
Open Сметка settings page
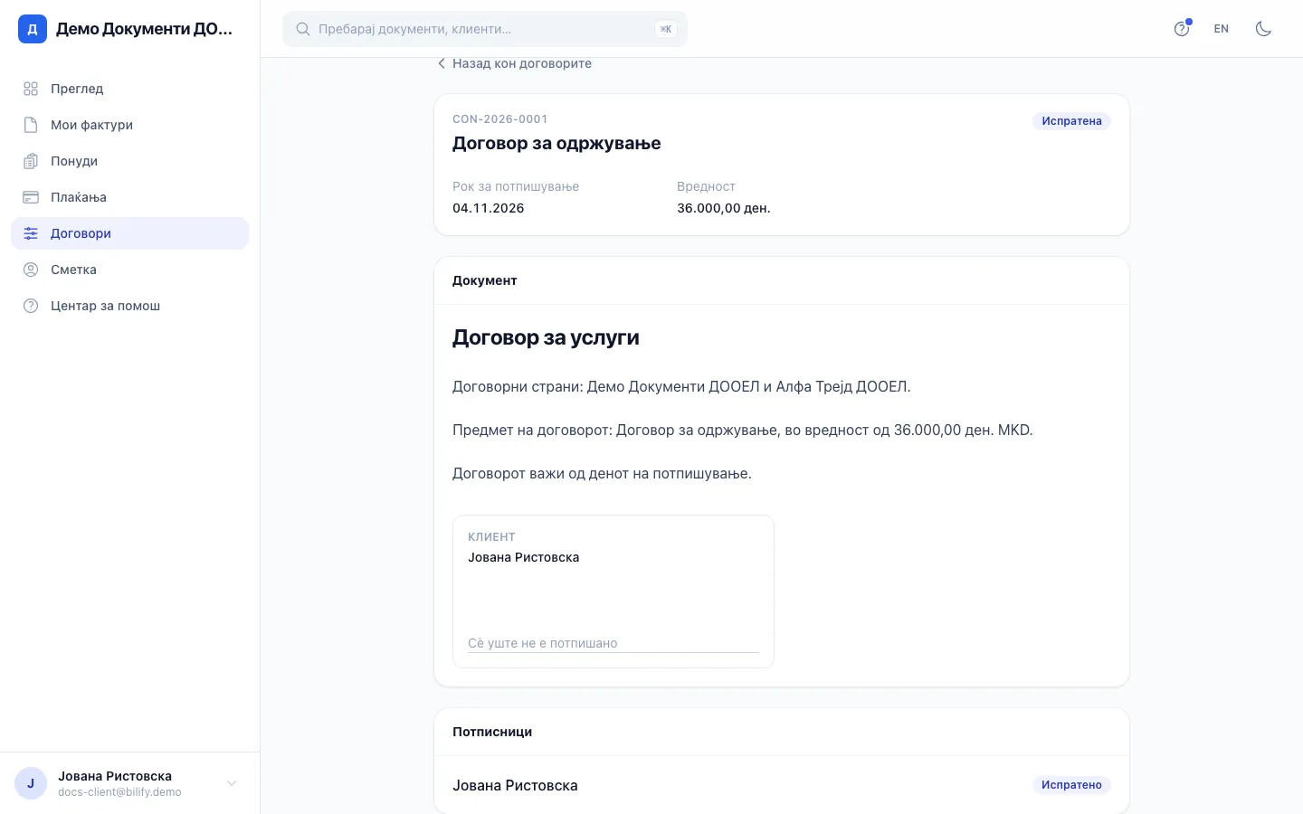(129, 270)
